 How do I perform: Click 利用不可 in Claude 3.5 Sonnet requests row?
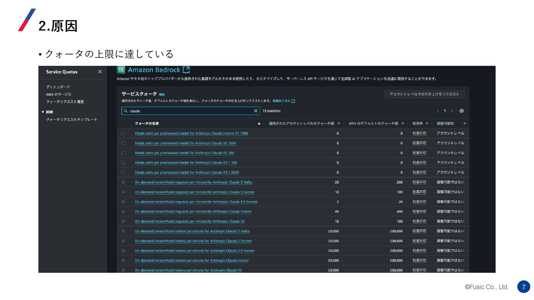click(419, 202)
